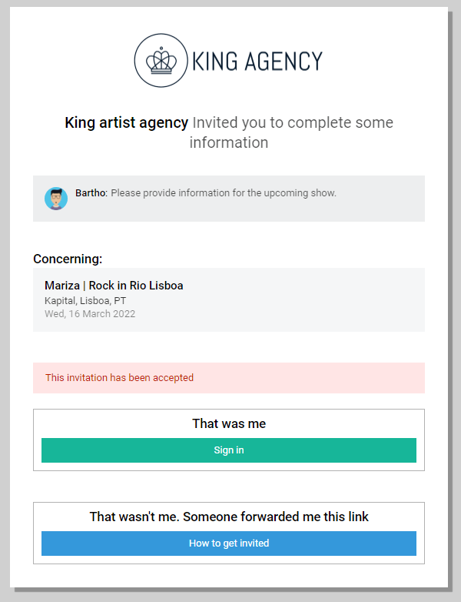The height and width of the screenshot is (602, 461).
Task: Click the KING AGENCY logo text
Action: point(257,62)
